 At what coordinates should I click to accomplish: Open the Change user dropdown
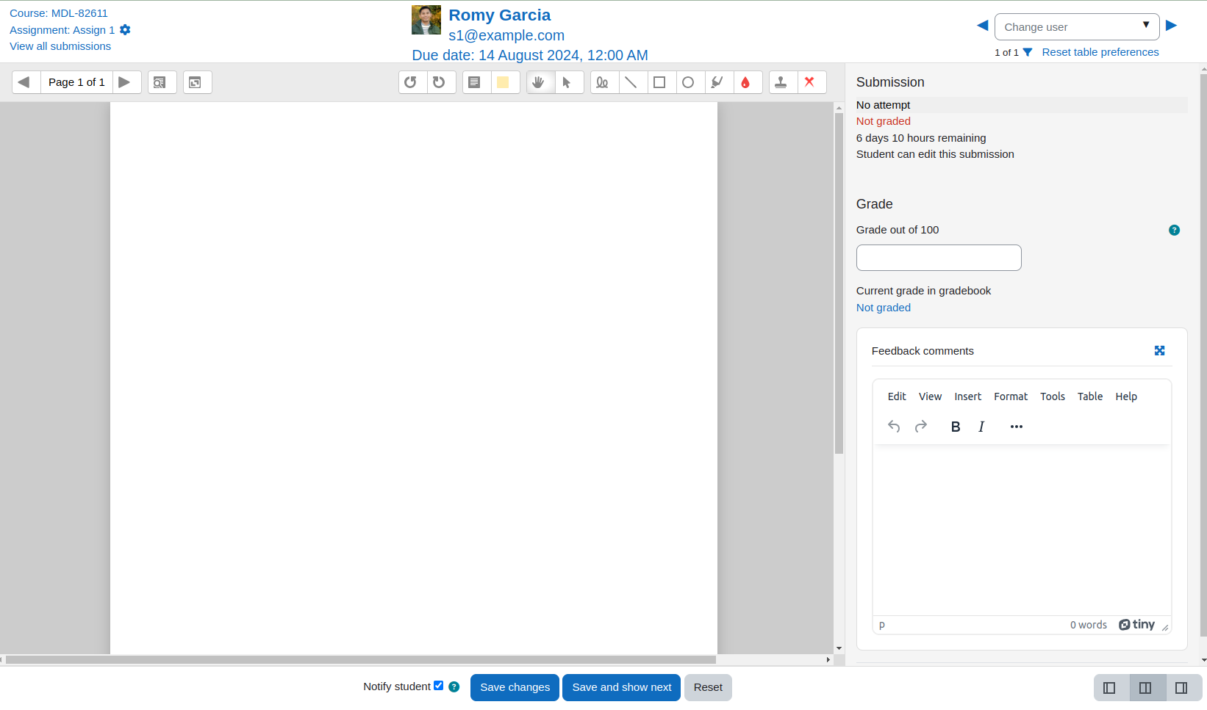[x=1077, y=27]
